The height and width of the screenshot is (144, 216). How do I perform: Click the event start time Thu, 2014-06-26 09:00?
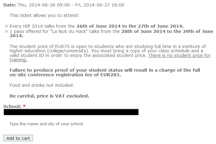[44, 5]
